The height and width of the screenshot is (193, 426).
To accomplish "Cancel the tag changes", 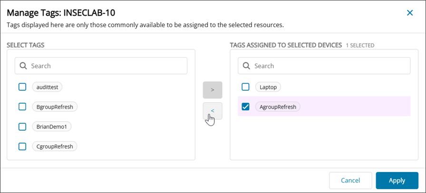I will [350, 181].
